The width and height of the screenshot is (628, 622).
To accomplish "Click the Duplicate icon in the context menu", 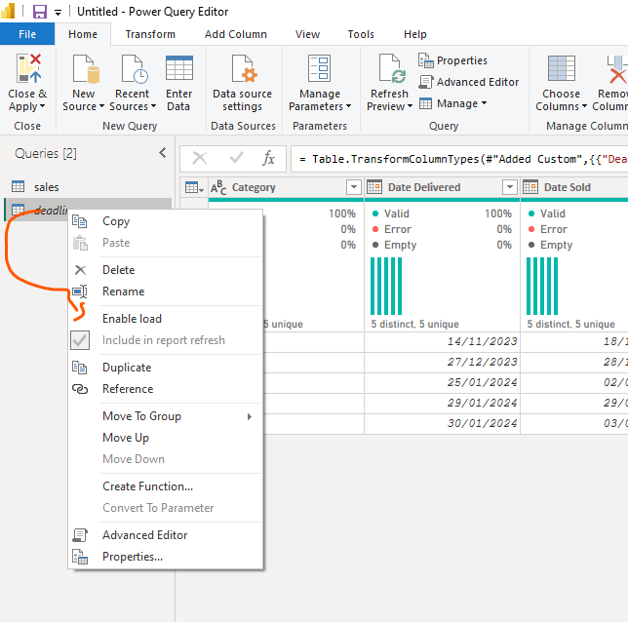I will pyautogui.click(x=80, y=368).
